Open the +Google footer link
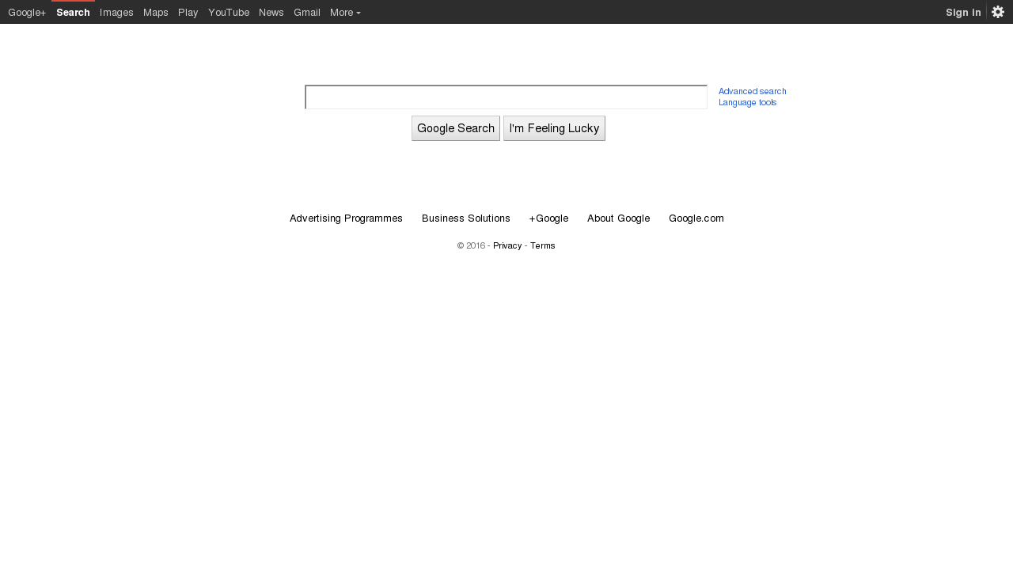1013x570 pixels. coord(548,218)
